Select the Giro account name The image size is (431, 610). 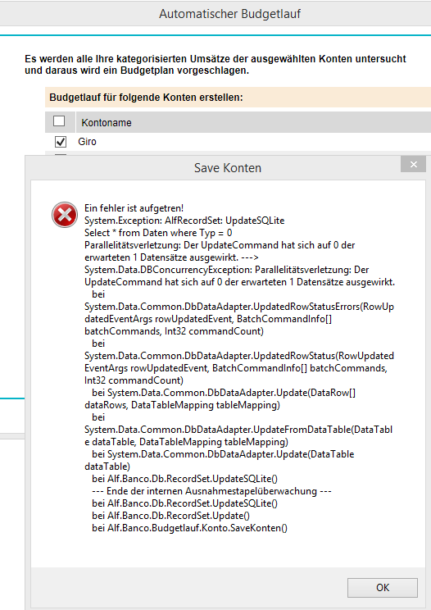click(x=87, y=142)
